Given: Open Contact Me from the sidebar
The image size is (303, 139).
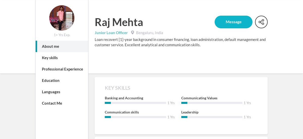Looking at the screenshot, I should [x=62, y=103].
